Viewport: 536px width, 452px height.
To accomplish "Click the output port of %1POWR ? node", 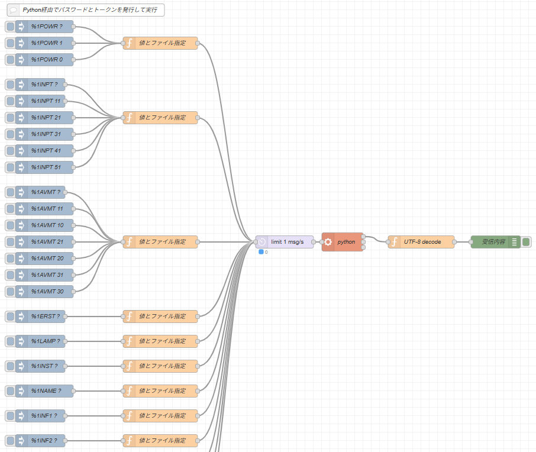I will click(73, 26).
